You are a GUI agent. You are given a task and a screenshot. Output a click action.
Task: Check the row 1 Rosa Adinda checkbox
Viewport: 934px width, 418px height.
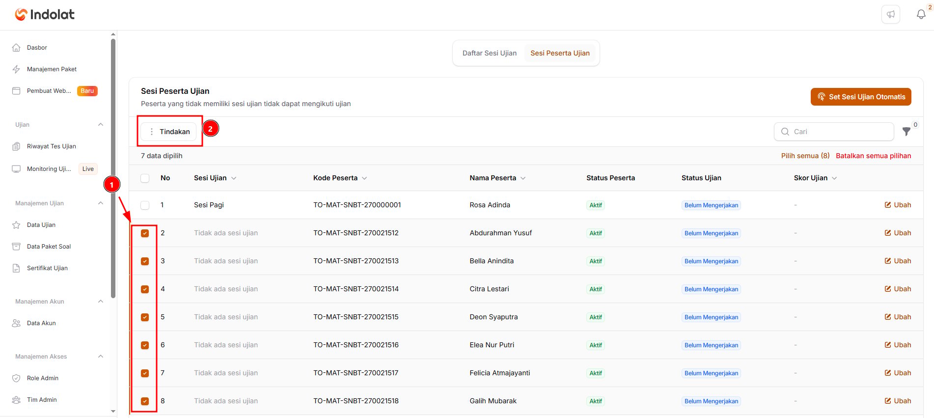point(145,205)
